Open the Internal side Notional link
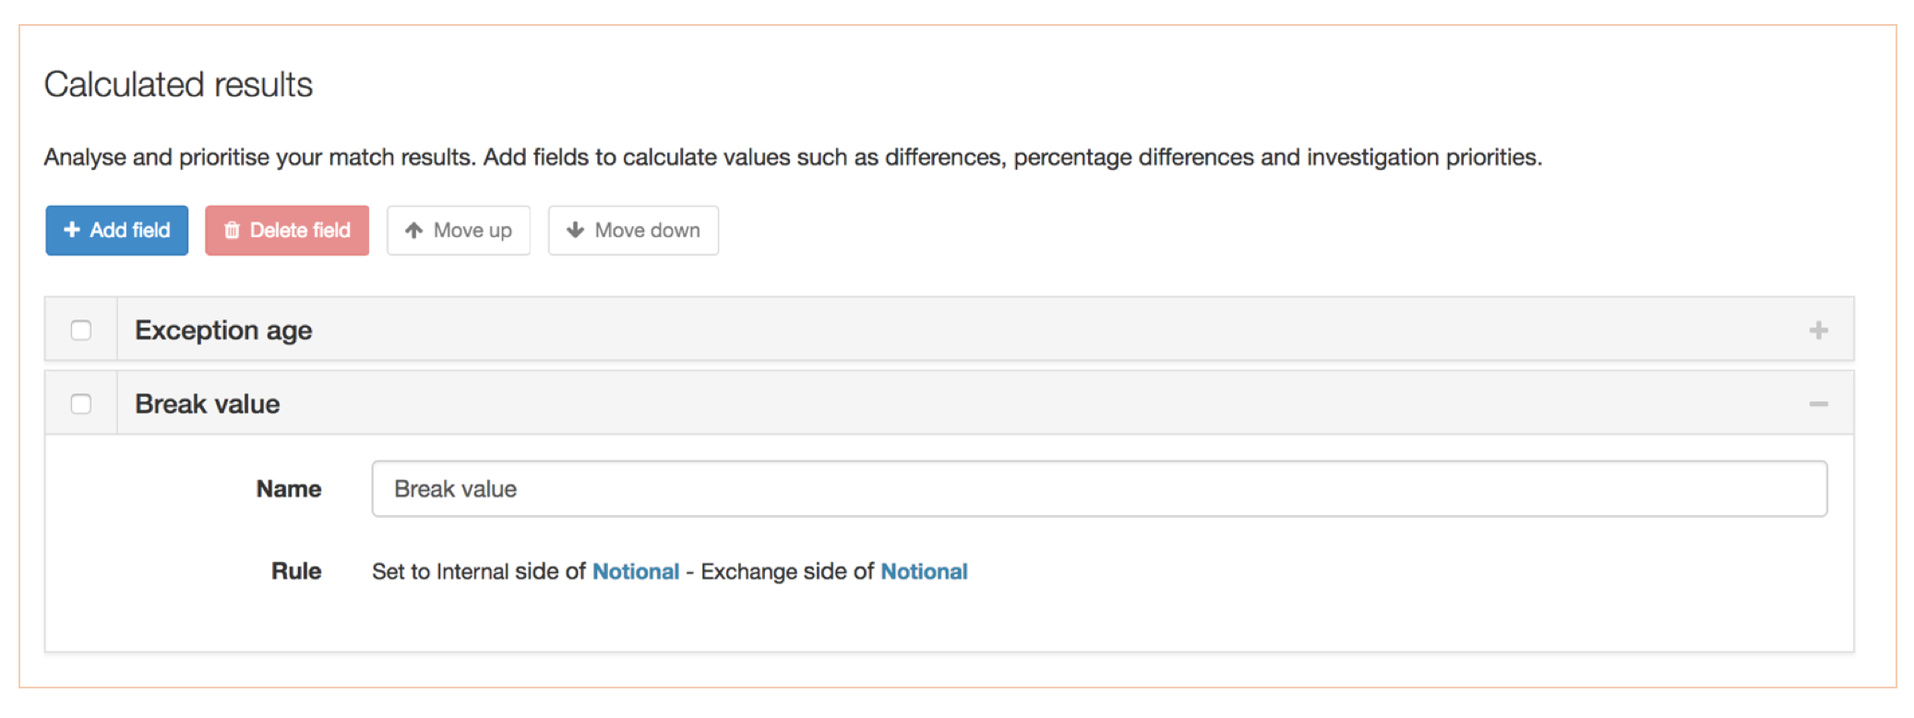 635,571
